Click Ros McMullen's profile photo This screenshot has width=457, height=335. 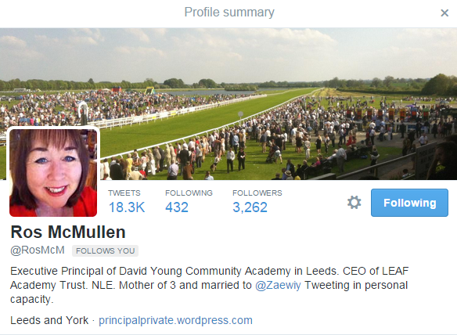click(x=53, y=173)
